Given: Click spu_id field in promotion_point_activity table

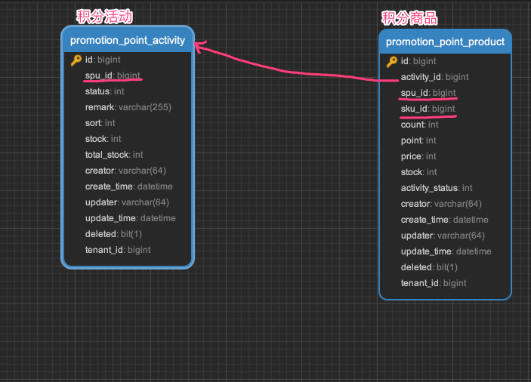Looking at the screenshot, I should pos(113,75).
